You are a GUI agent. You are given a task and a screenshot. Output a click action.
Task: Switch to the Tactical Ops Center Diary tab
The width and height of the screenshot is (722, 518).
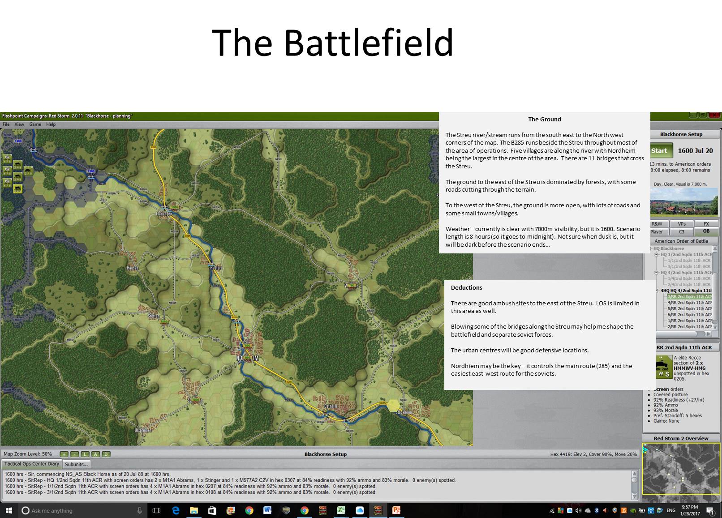[32, 464]
